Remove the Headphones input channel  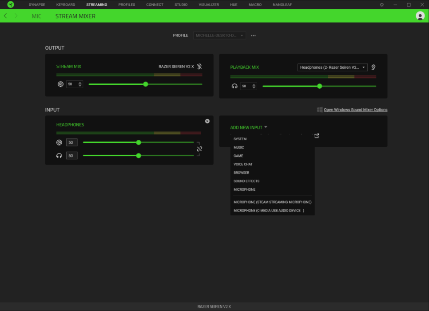coord(207,121)
